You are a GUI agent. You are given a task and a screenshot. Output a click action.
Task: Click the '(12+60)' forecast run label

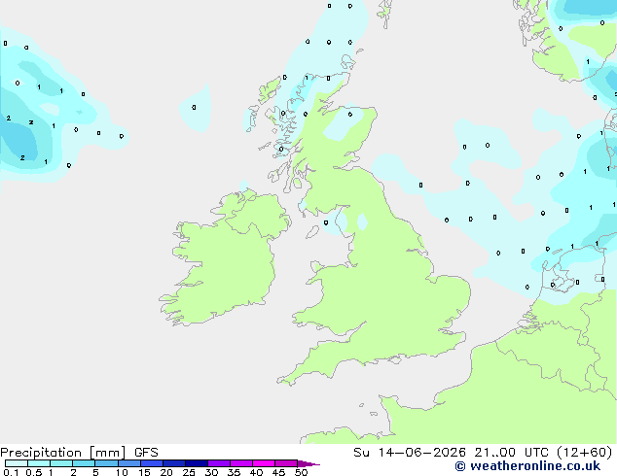click(585, 453)
